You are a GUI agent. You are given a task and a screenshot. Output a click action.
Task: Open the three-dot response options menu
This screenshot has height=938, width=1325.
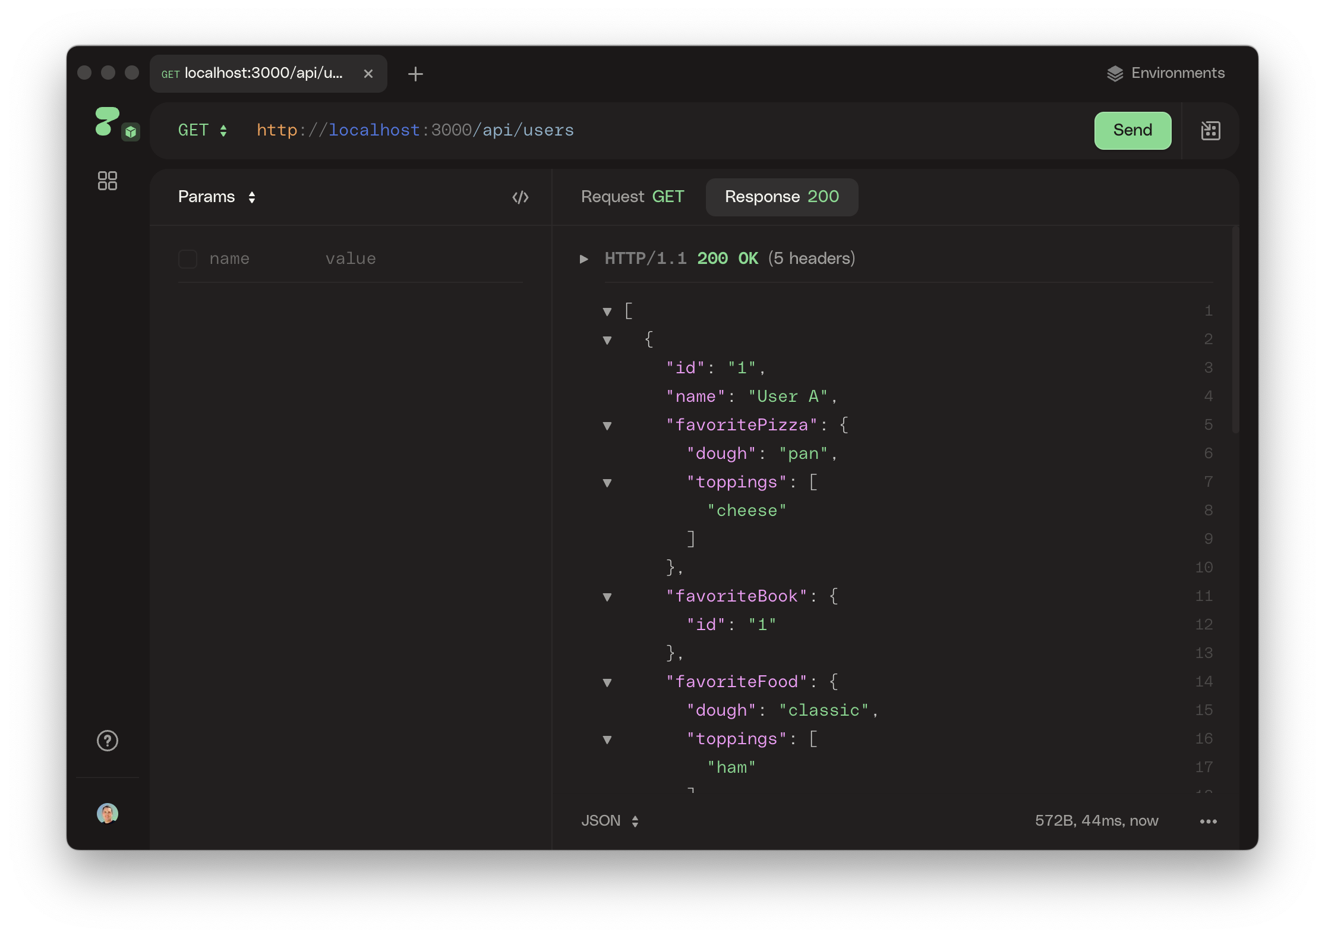[x=1208, y=821]
